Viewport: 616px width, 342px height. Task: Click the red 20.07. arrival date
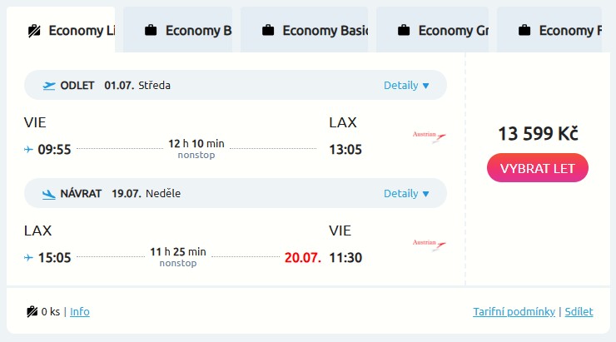303,257
